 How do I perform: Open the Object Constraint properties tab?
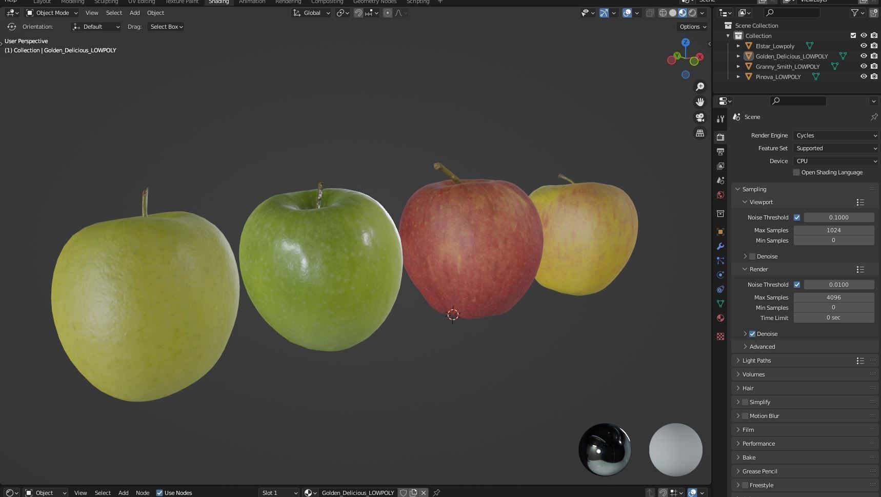(720, 289)
